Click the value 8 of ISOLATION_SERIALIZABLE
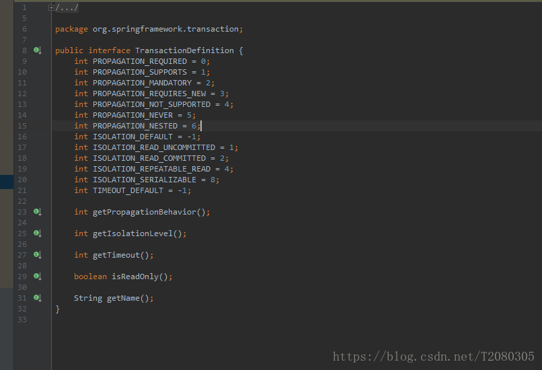The width and height of the screenshot is (542, 370). (212, 180)
